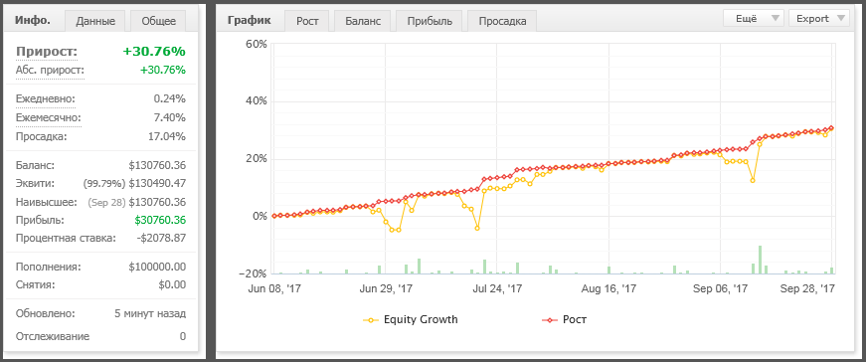Click the Sep 28, '17 axis label

807,289
